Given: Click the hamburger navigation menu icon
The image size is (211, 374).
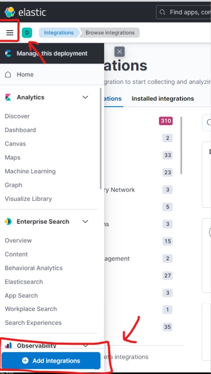Looking at the screenshot, I should point(10,33).
